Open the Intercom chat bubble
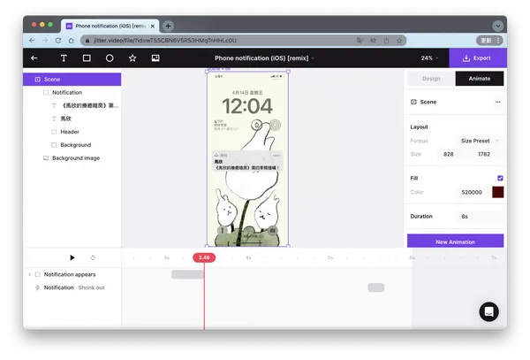The image size is (530, 360). click(488, 311)
